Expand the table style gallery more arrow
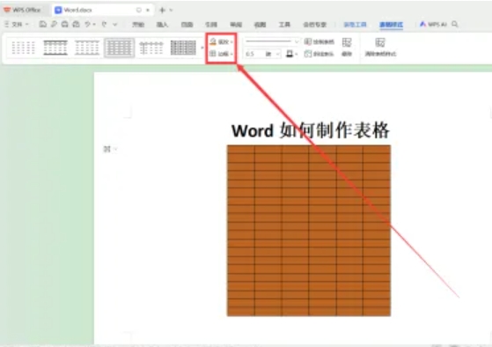 click(x=202, y=48)
